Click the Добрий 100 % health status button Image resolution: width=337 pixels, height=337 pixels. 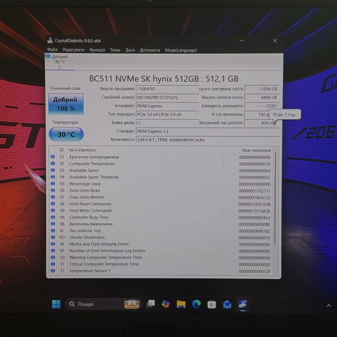pos(66,104)
